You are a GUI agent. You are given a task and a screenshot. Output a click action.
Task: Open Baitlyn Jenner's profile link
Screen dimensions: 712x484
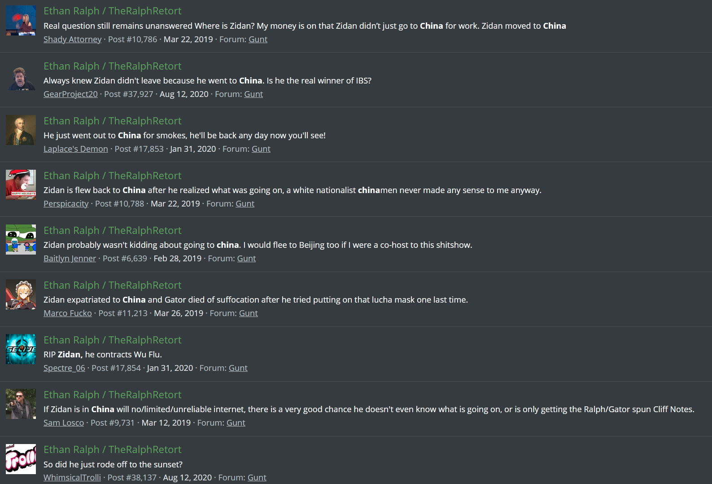(70, 259)
